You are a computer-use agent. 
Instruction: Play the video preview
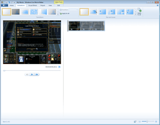tap(32, 75)
